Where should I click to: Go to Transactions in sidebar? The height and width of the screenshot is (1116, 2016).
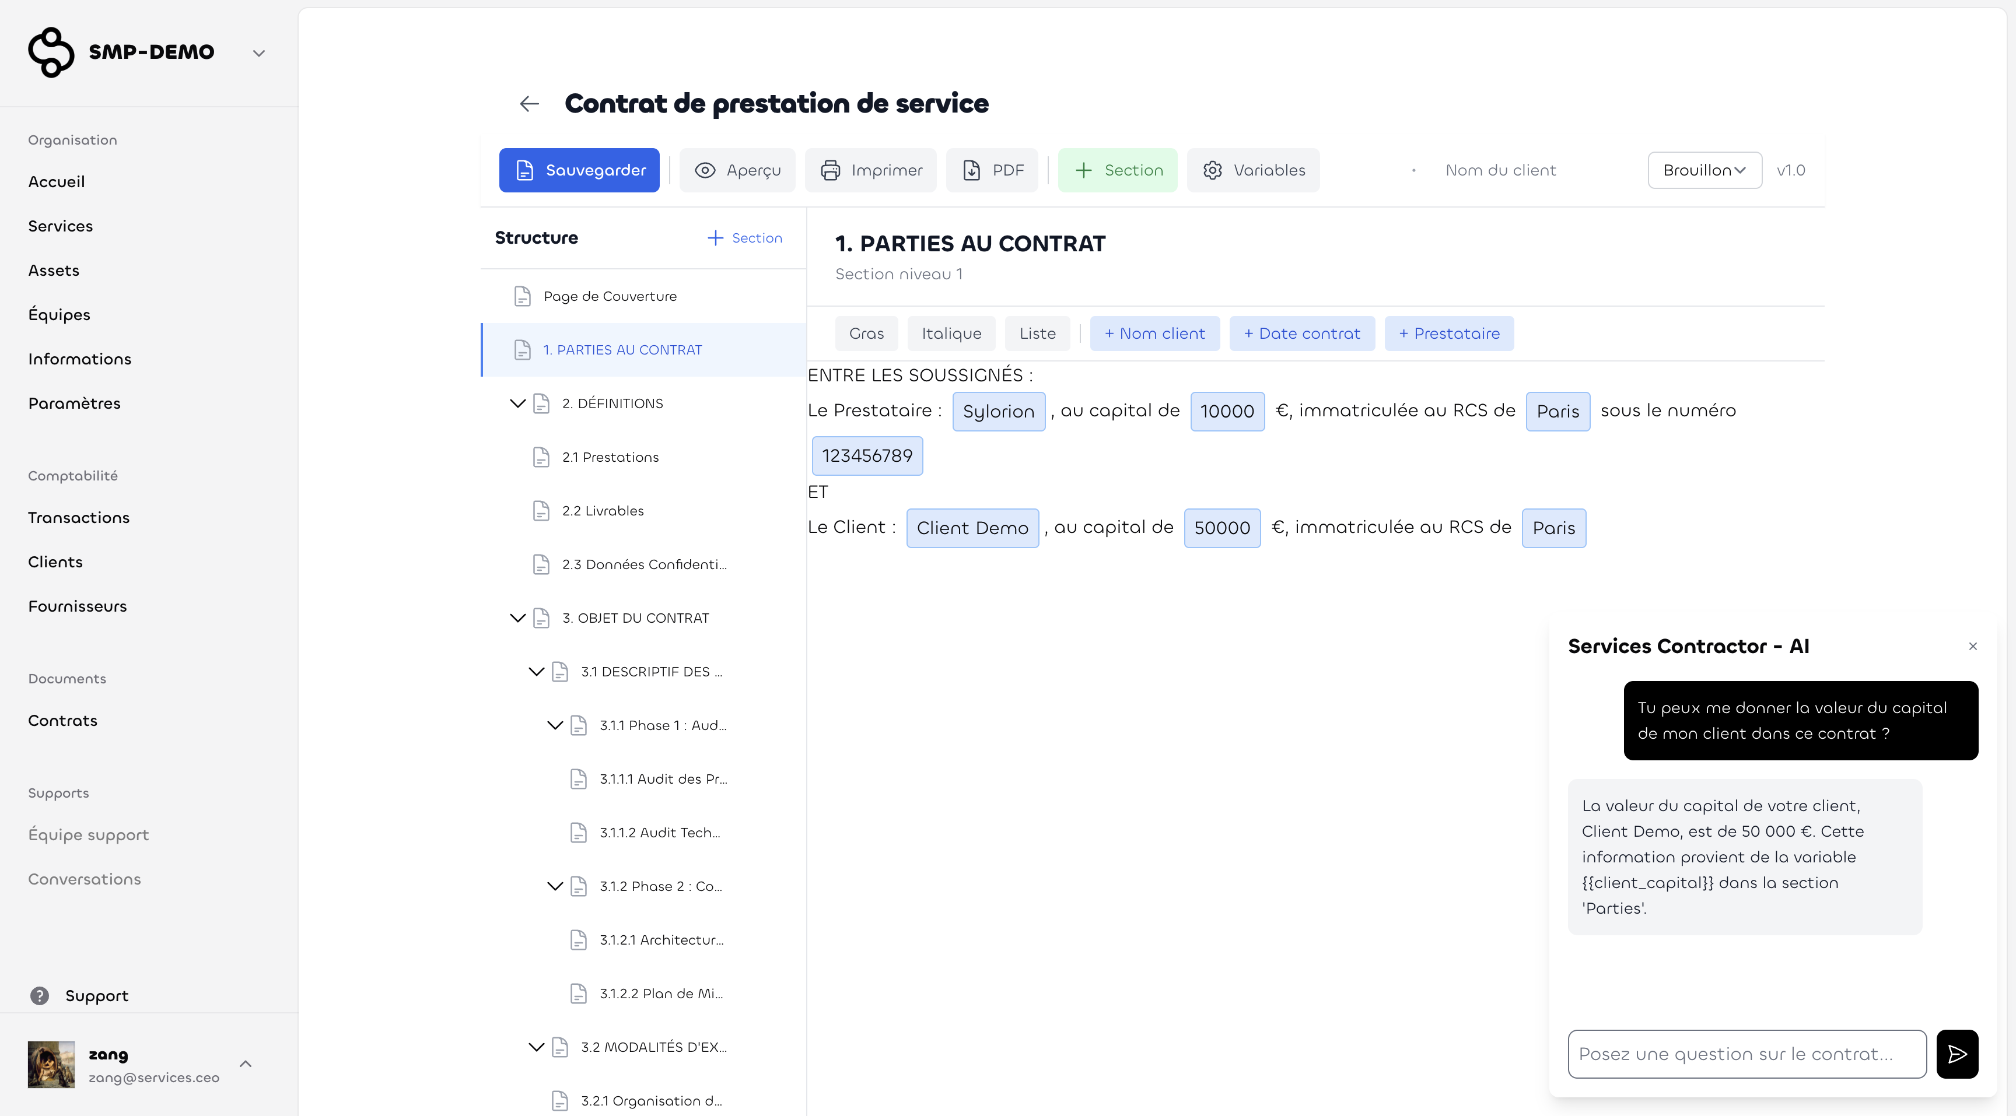(78, 518)
